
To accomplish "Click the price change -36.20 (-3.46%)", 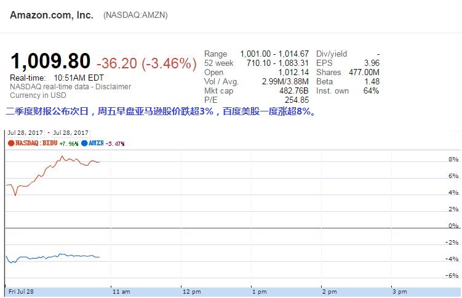I will (x=146, y=63).
